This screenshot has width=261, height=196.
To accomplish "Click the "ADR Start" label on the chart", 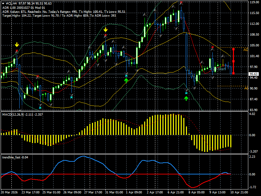I will point(218,69).
